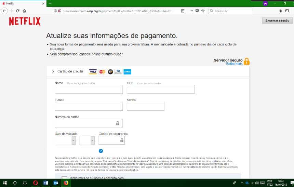This screenshot has width=294, height=187.
Task: Open the expiry month dropdown
Action: pyautogui.click(x=73, y=140)
